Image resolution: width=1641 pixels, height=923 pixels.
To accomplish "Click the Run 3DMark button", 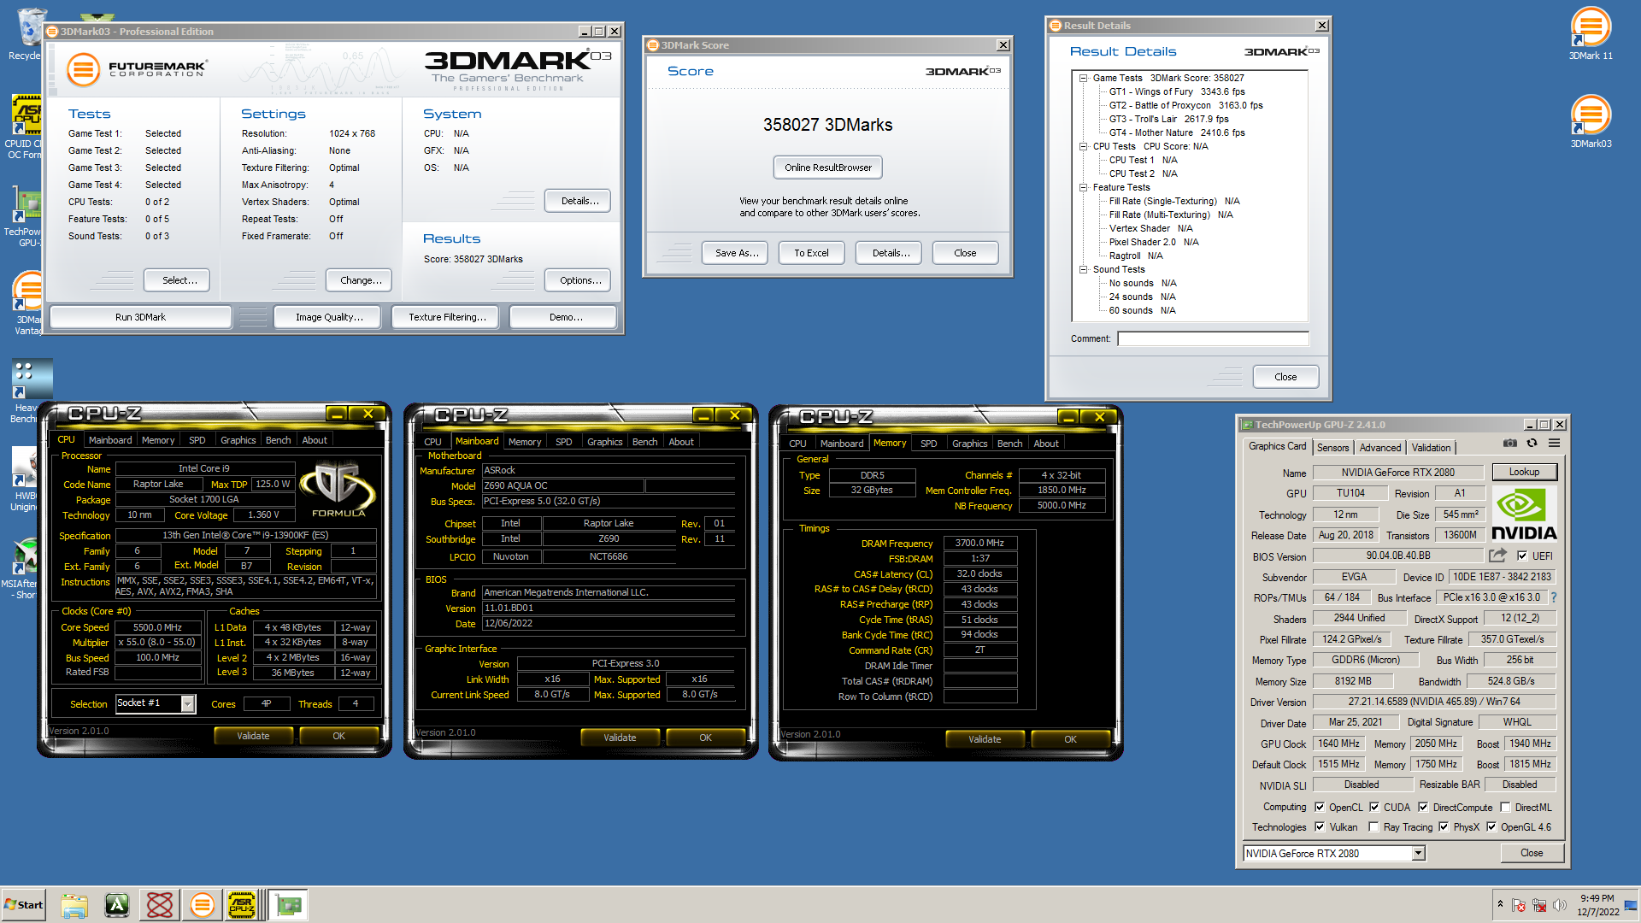I will click(140, 317).
